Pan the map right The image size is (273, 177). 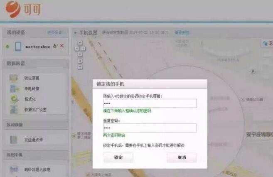[84, 49]
